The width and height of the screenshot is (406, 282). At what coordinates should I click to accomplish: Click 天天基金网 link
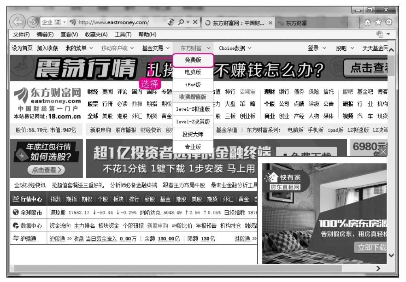(x=375, y=48)
